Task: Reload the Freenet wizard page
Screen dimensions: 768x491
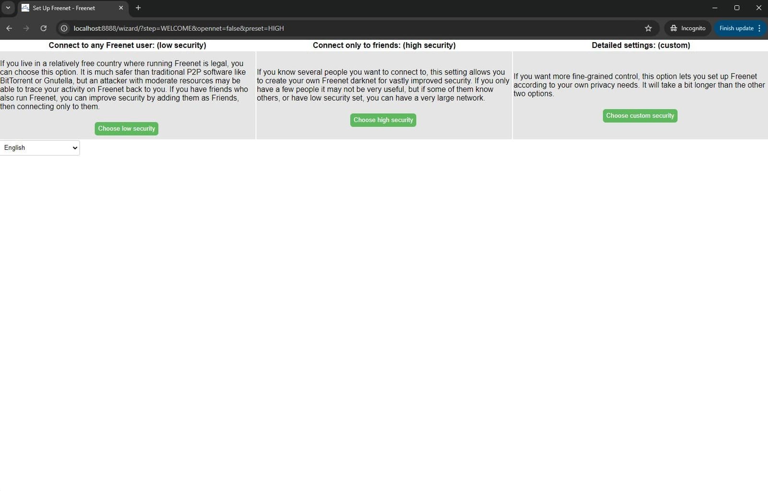Action: 44,28
